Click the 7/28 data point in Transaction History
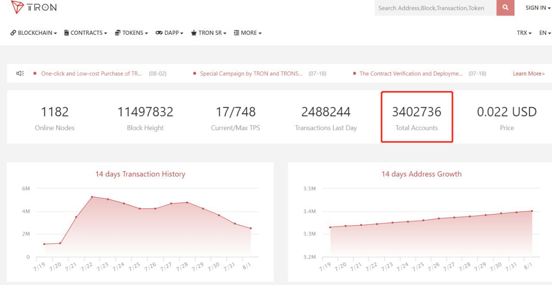The height and width of the screenshot is (285, 552). coord(187,202)
